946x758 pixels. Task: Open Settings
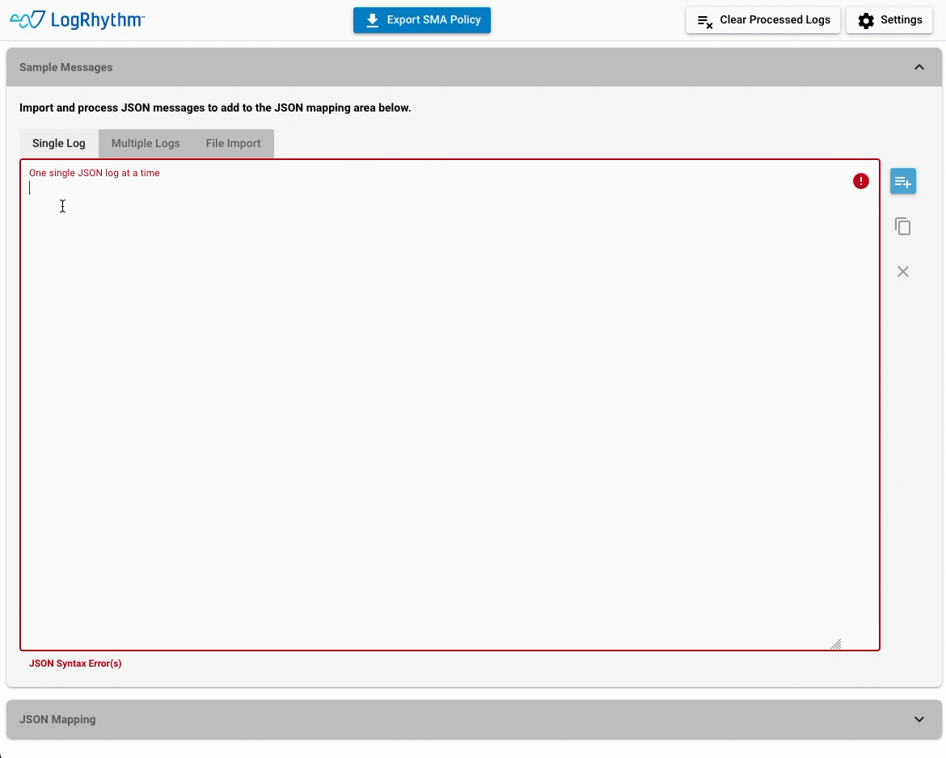(889, 19)
